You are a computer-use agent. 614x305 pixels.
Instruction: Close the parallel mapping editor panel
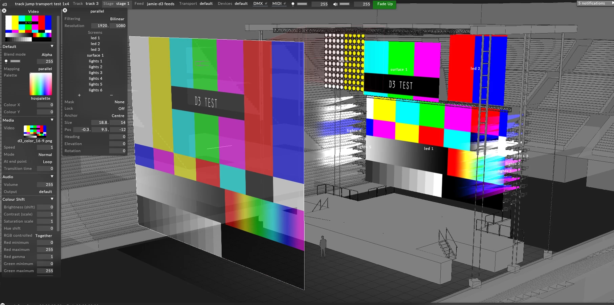click(65, 11)
